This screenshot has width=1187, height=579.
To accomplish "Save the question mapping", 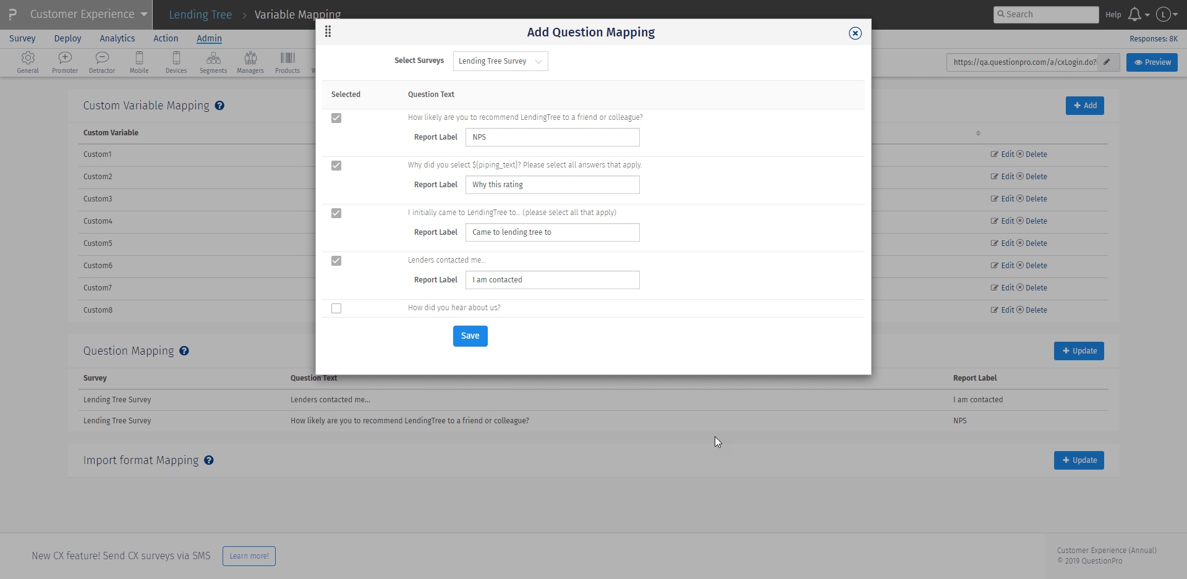I will click(x=470, y=336).
